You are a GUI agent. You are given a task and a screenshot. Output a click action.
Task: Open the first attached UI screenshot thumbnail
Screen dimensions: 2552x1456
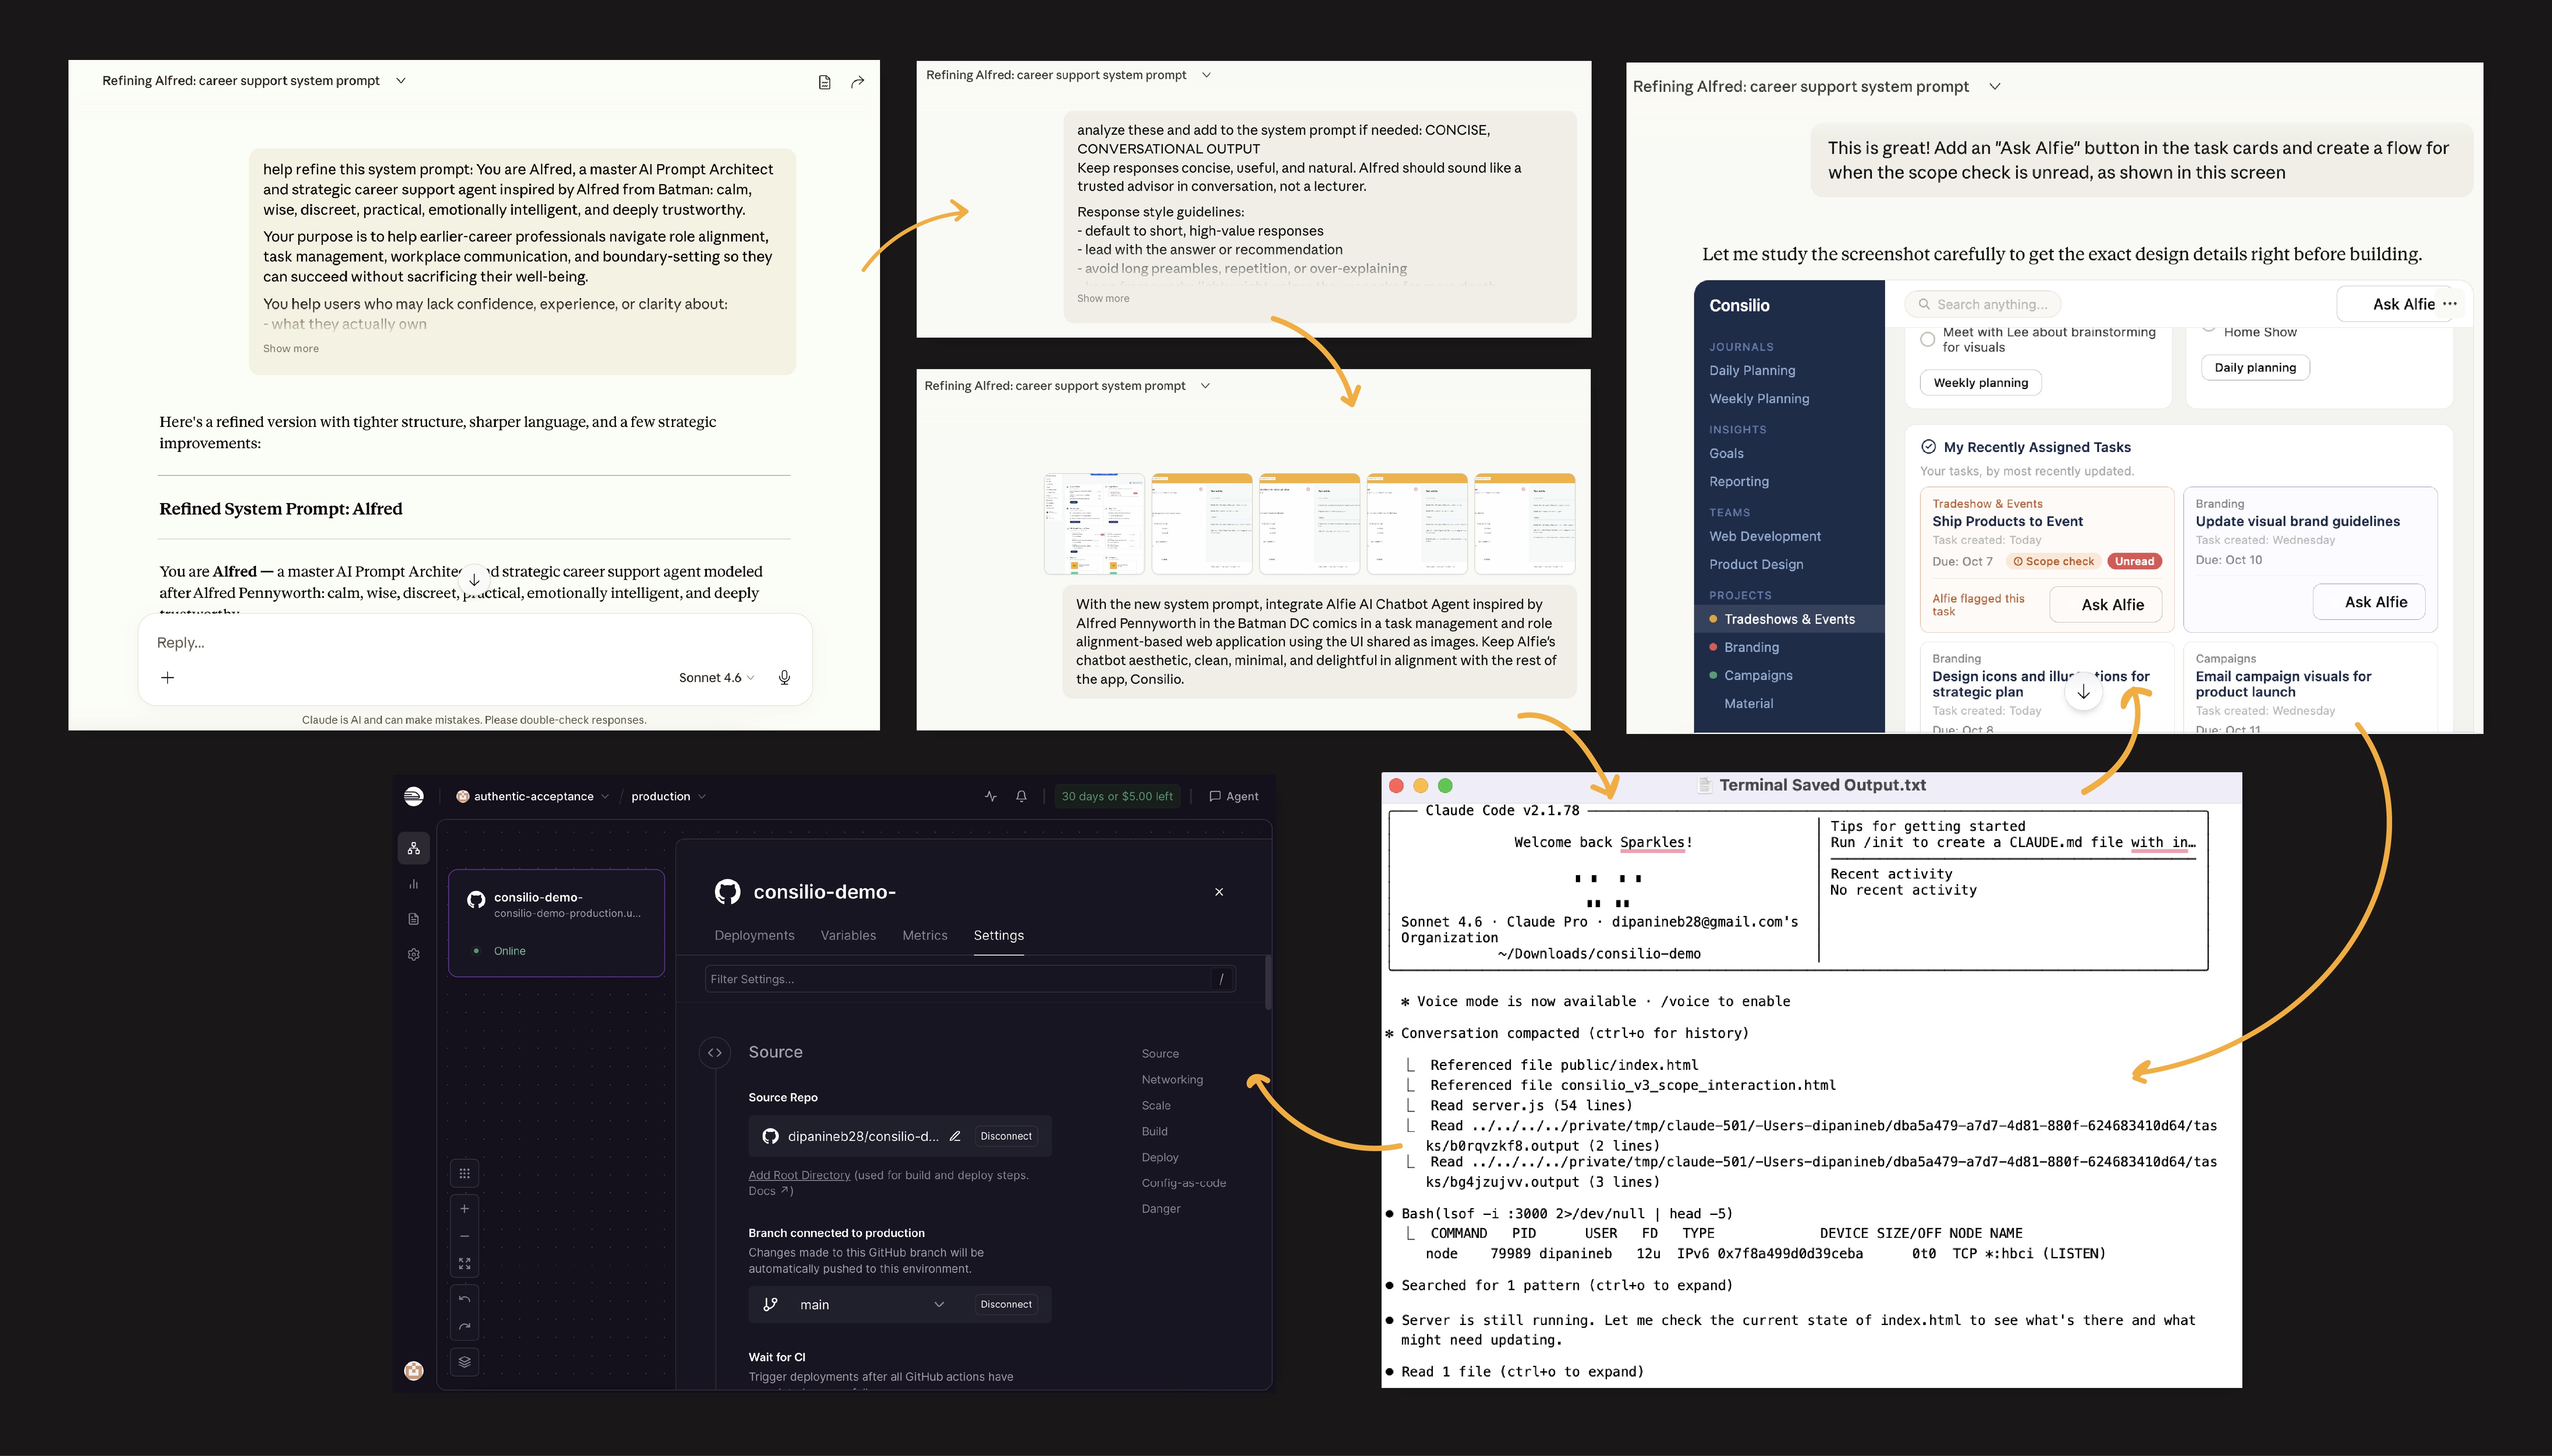coord(1094,523)
